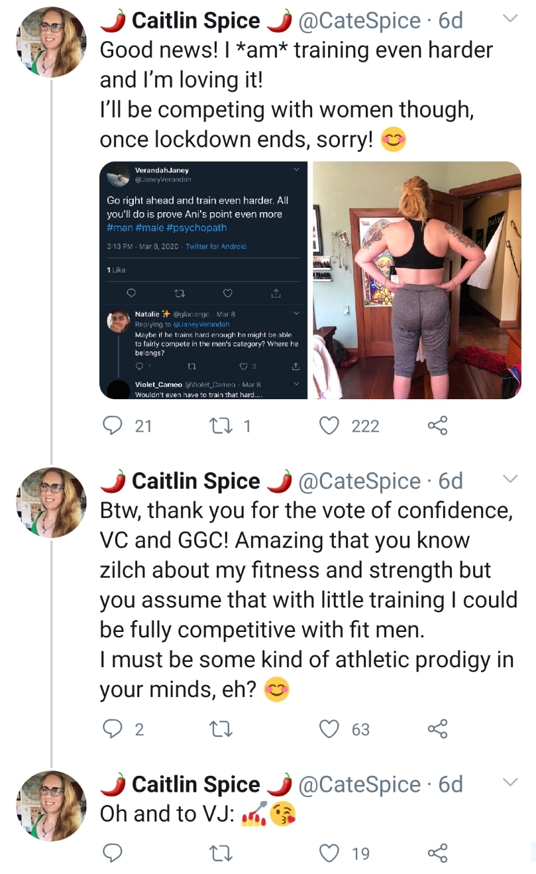Share the Oh and to VJ tweet

(437, 853)
